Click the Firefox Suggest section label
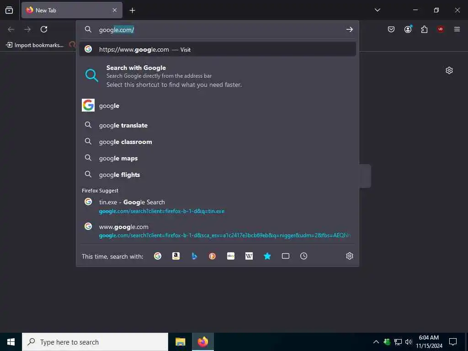The image size is (468, 351). (x=100, y=191)
